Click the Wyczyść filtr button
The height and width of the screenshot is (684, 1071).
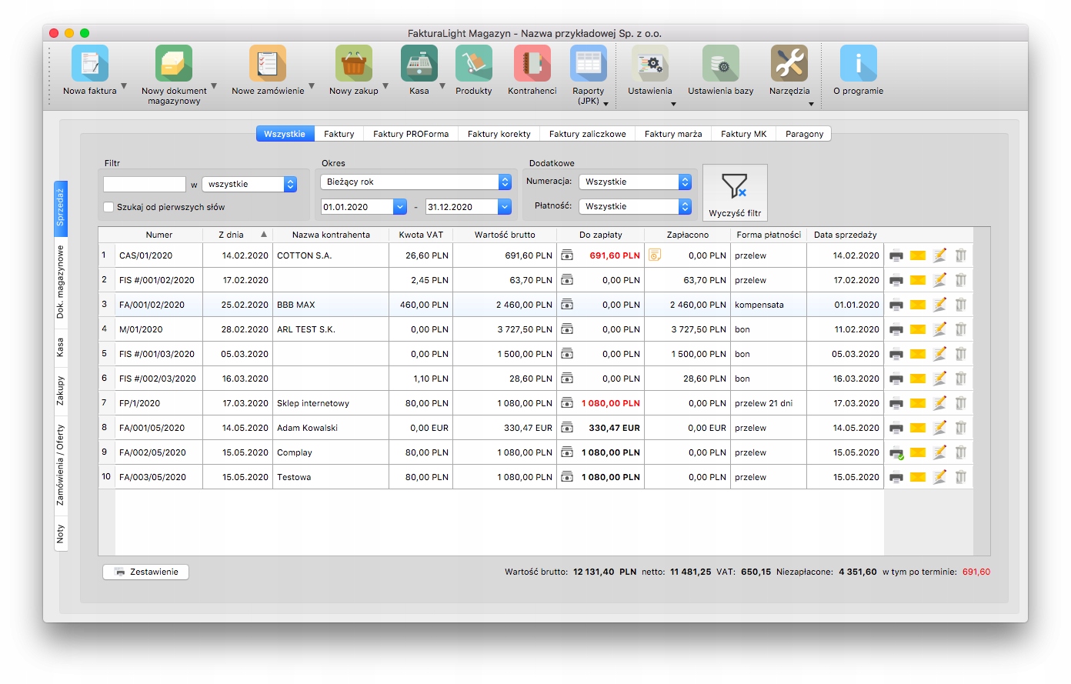pos(735,193)
